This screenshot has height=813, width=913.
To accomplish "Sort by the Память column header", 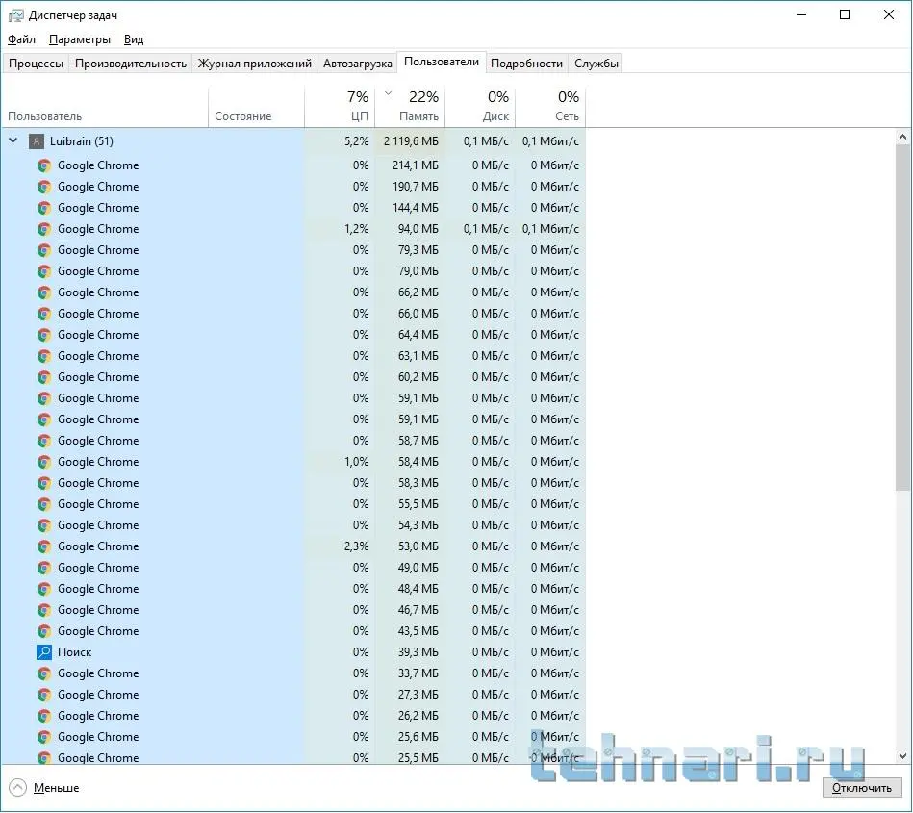I will [410, 107].
